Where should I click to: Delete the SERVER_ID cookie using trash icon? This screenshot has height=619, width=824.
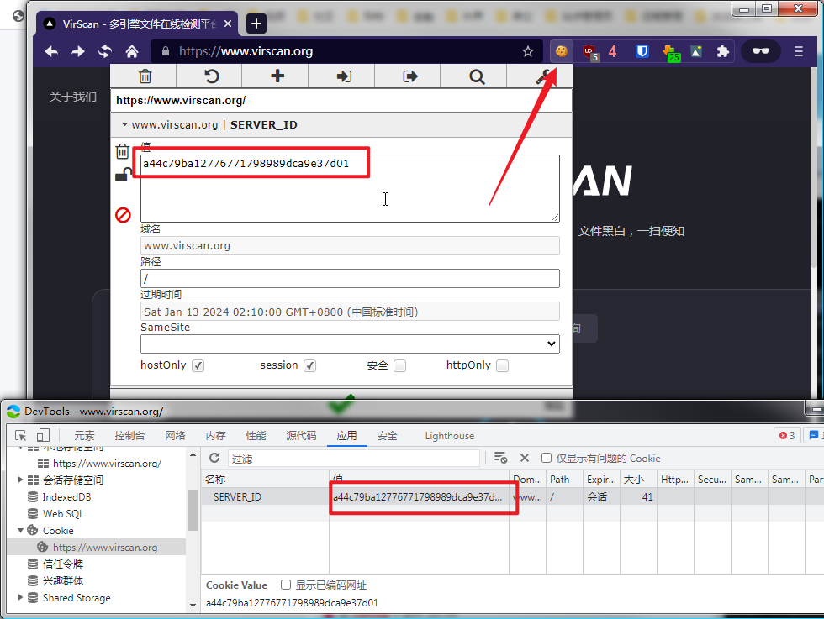[123, 151]
